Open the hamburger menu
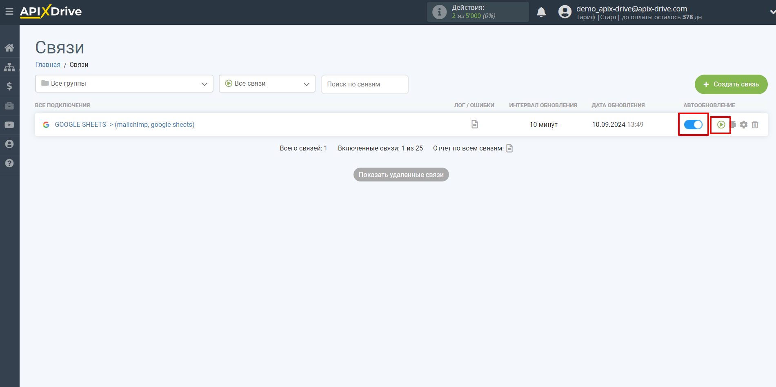Screen dimensions: 776x387 click(x=9, y=12)
